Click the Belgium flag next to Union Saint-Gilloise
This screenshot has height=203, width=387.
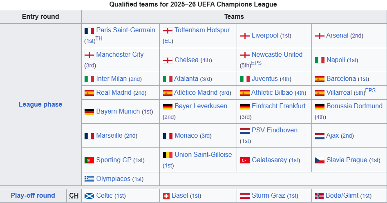(x=168, y=155)
